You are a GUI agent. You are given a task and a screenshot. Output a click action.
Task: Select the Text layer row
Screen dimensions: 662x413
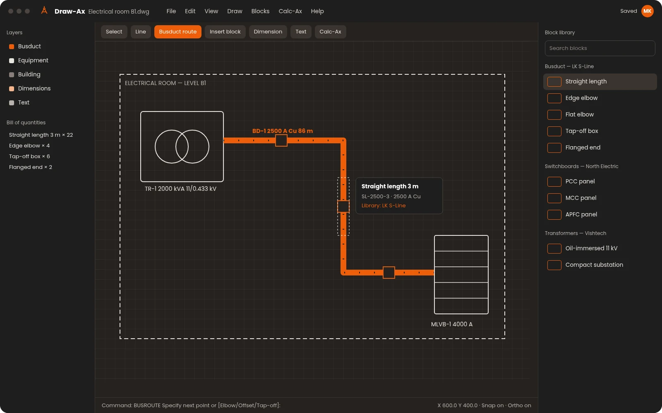tap(47, 103)
